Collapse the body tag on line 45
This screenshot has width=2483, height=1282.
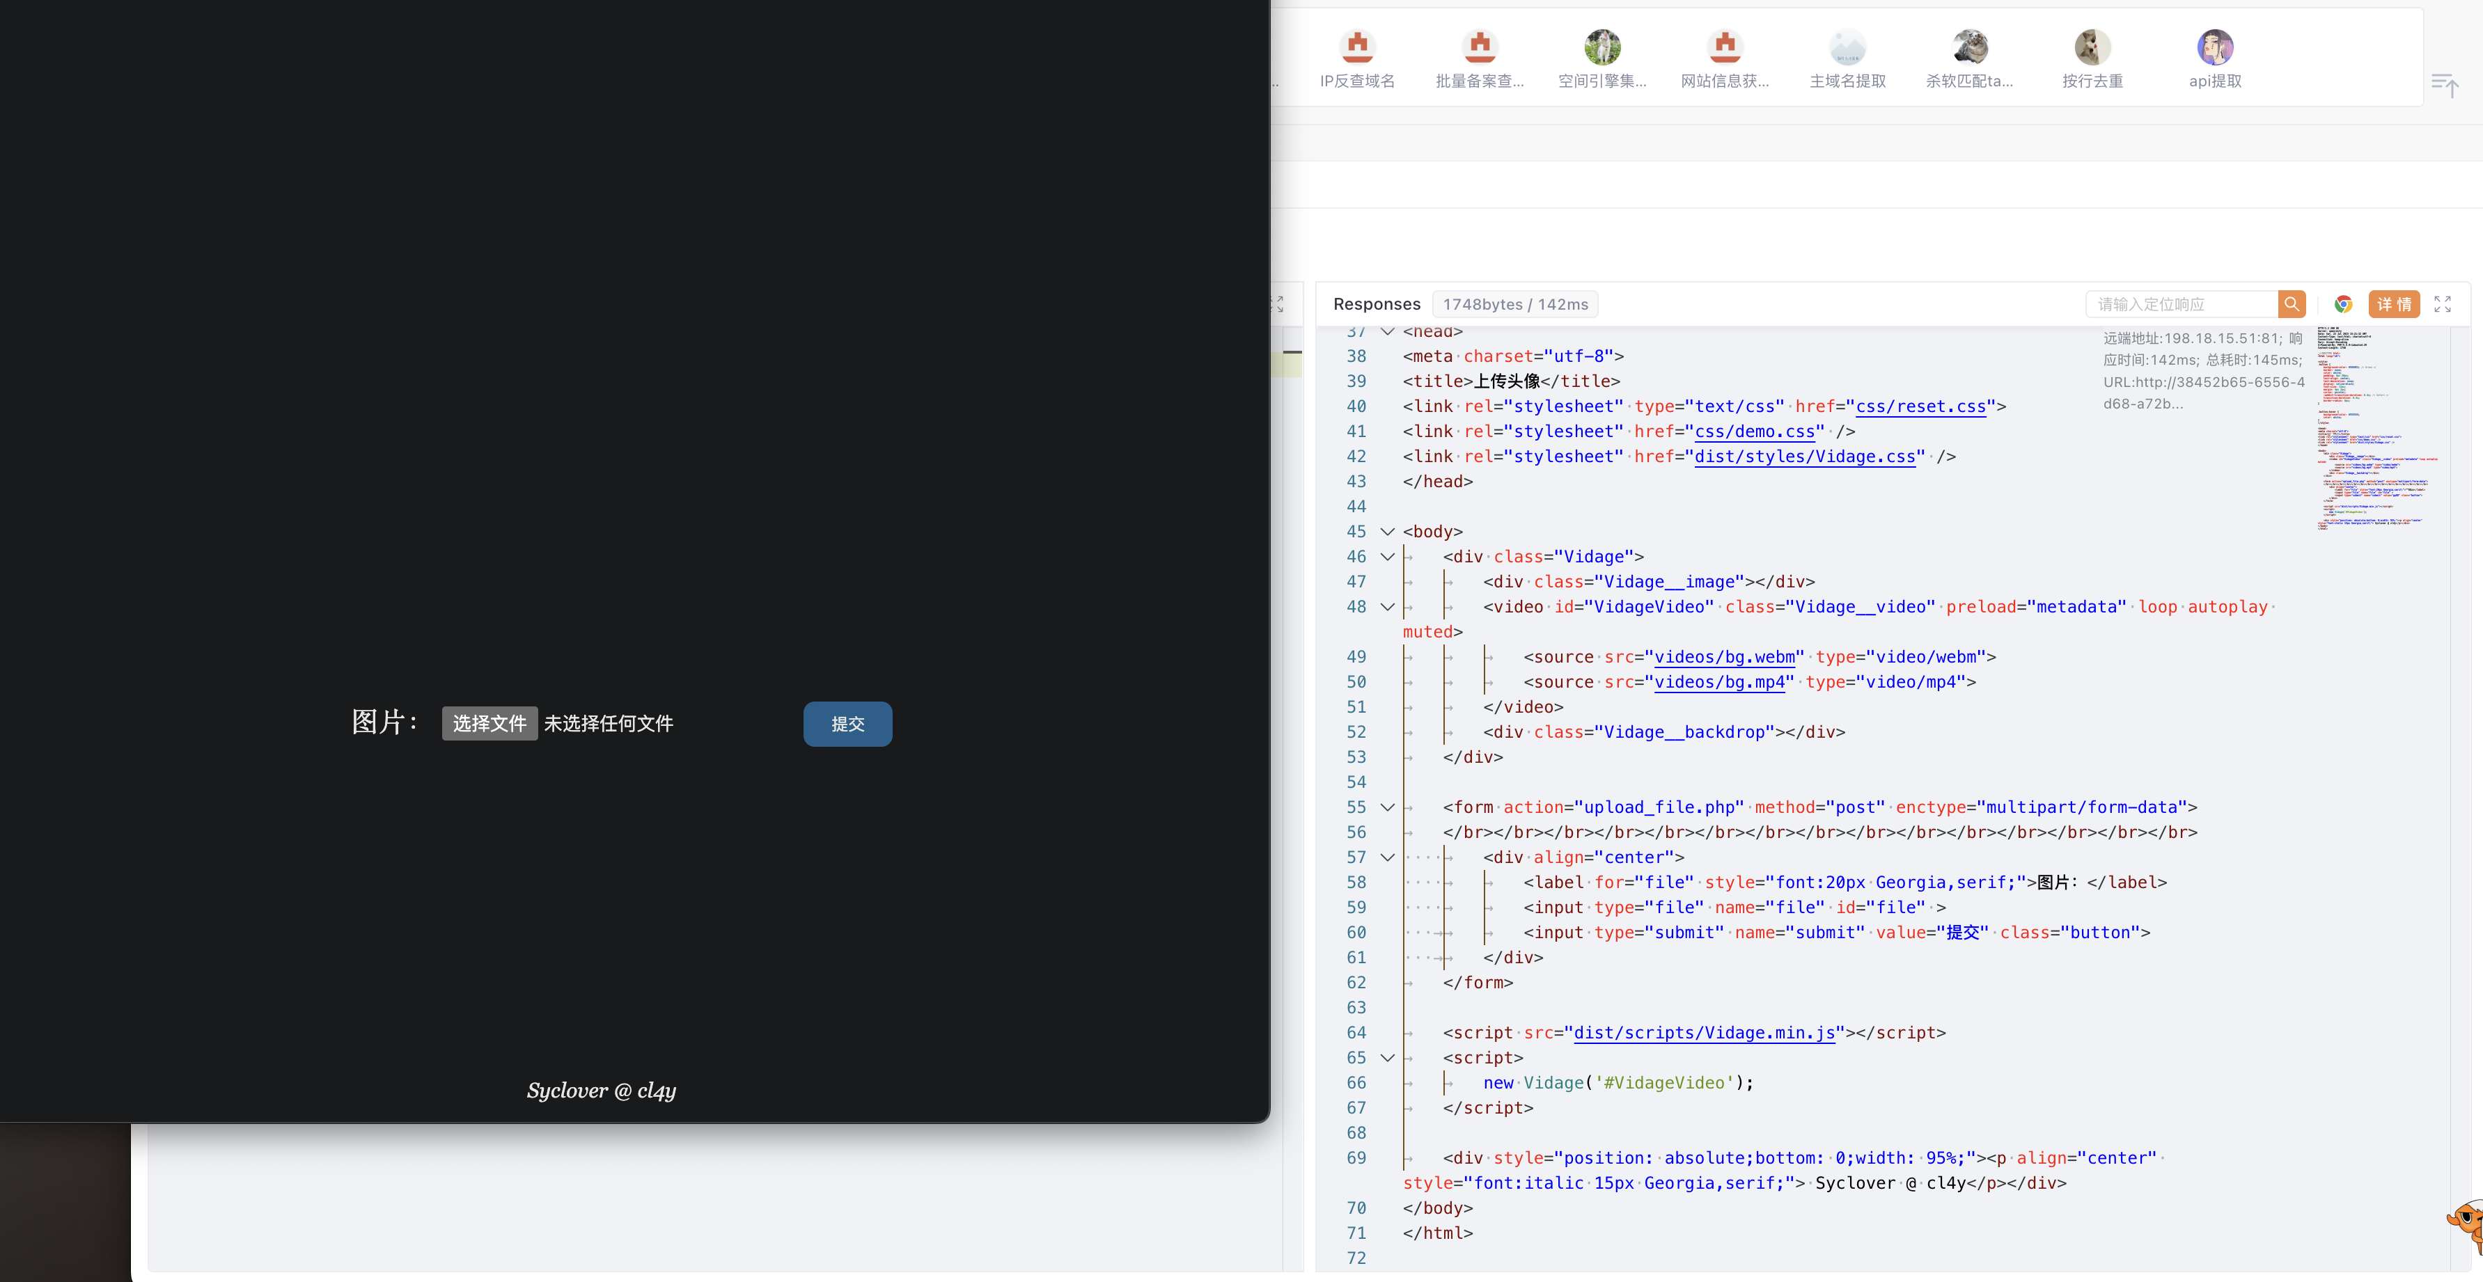[1387, 532]
